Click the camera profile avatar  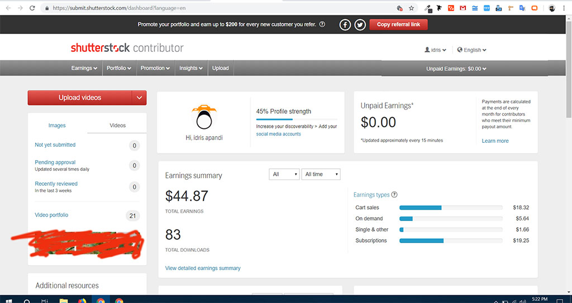(x=204, y=117)
